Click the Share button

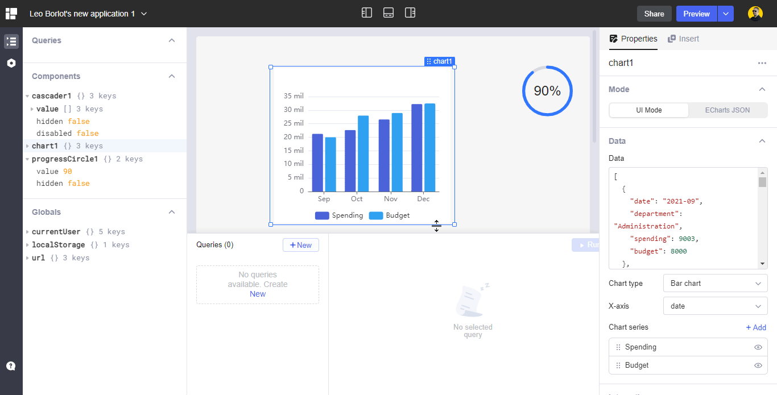tap(654, 13)
